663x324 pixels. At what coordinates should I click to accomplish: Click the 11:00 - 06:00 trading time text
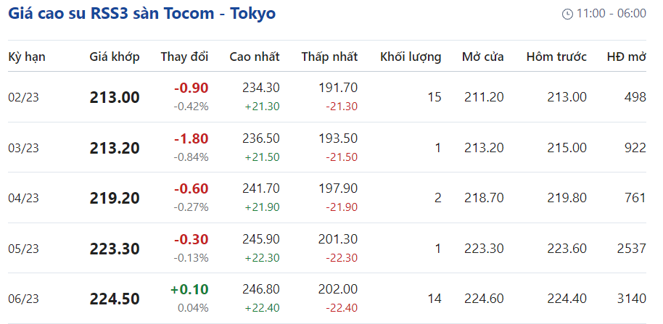click(611, 14)
